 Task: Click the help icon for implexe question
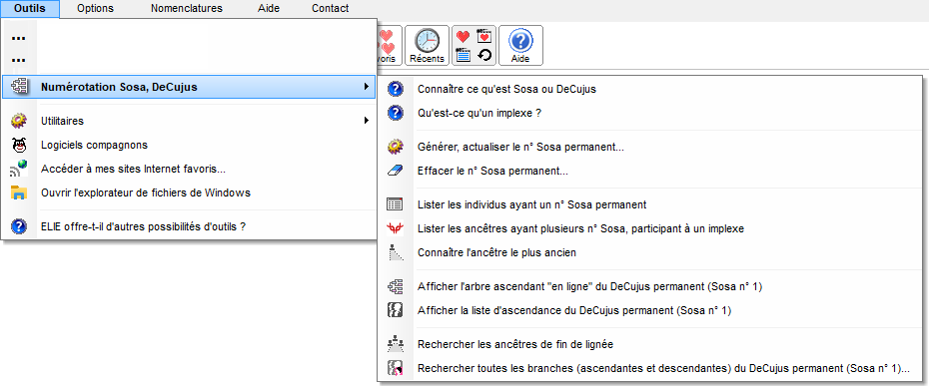[396, 113]
